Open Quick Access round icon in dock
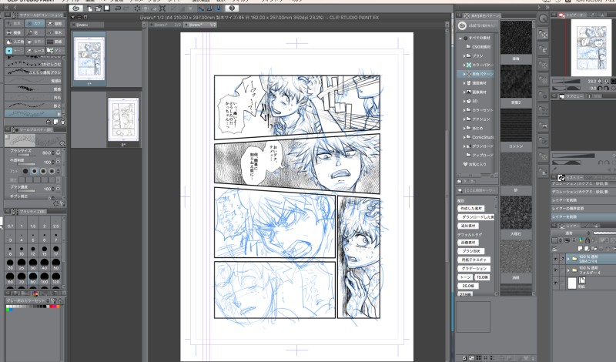This screenshot has height=362, width=616. click(544, 18)
